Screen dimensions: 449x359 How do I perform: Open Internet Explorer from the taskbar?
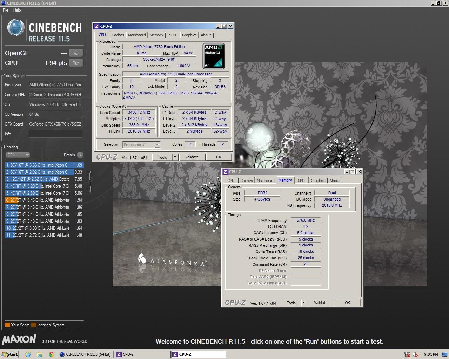click(x=28, y=354)
